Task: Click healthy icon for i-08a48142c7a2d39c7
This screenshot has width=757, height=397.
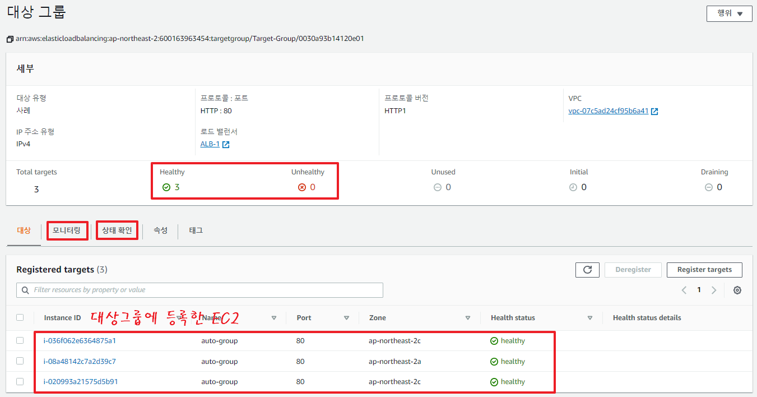Action: (x=494, y=362)
